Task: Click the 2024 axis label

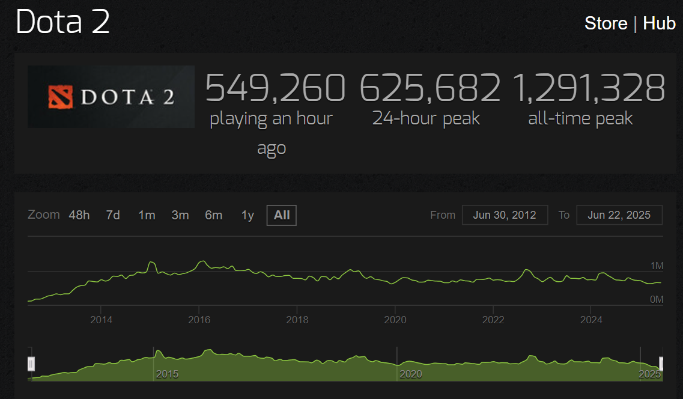Action: click(x=591, y=320)
